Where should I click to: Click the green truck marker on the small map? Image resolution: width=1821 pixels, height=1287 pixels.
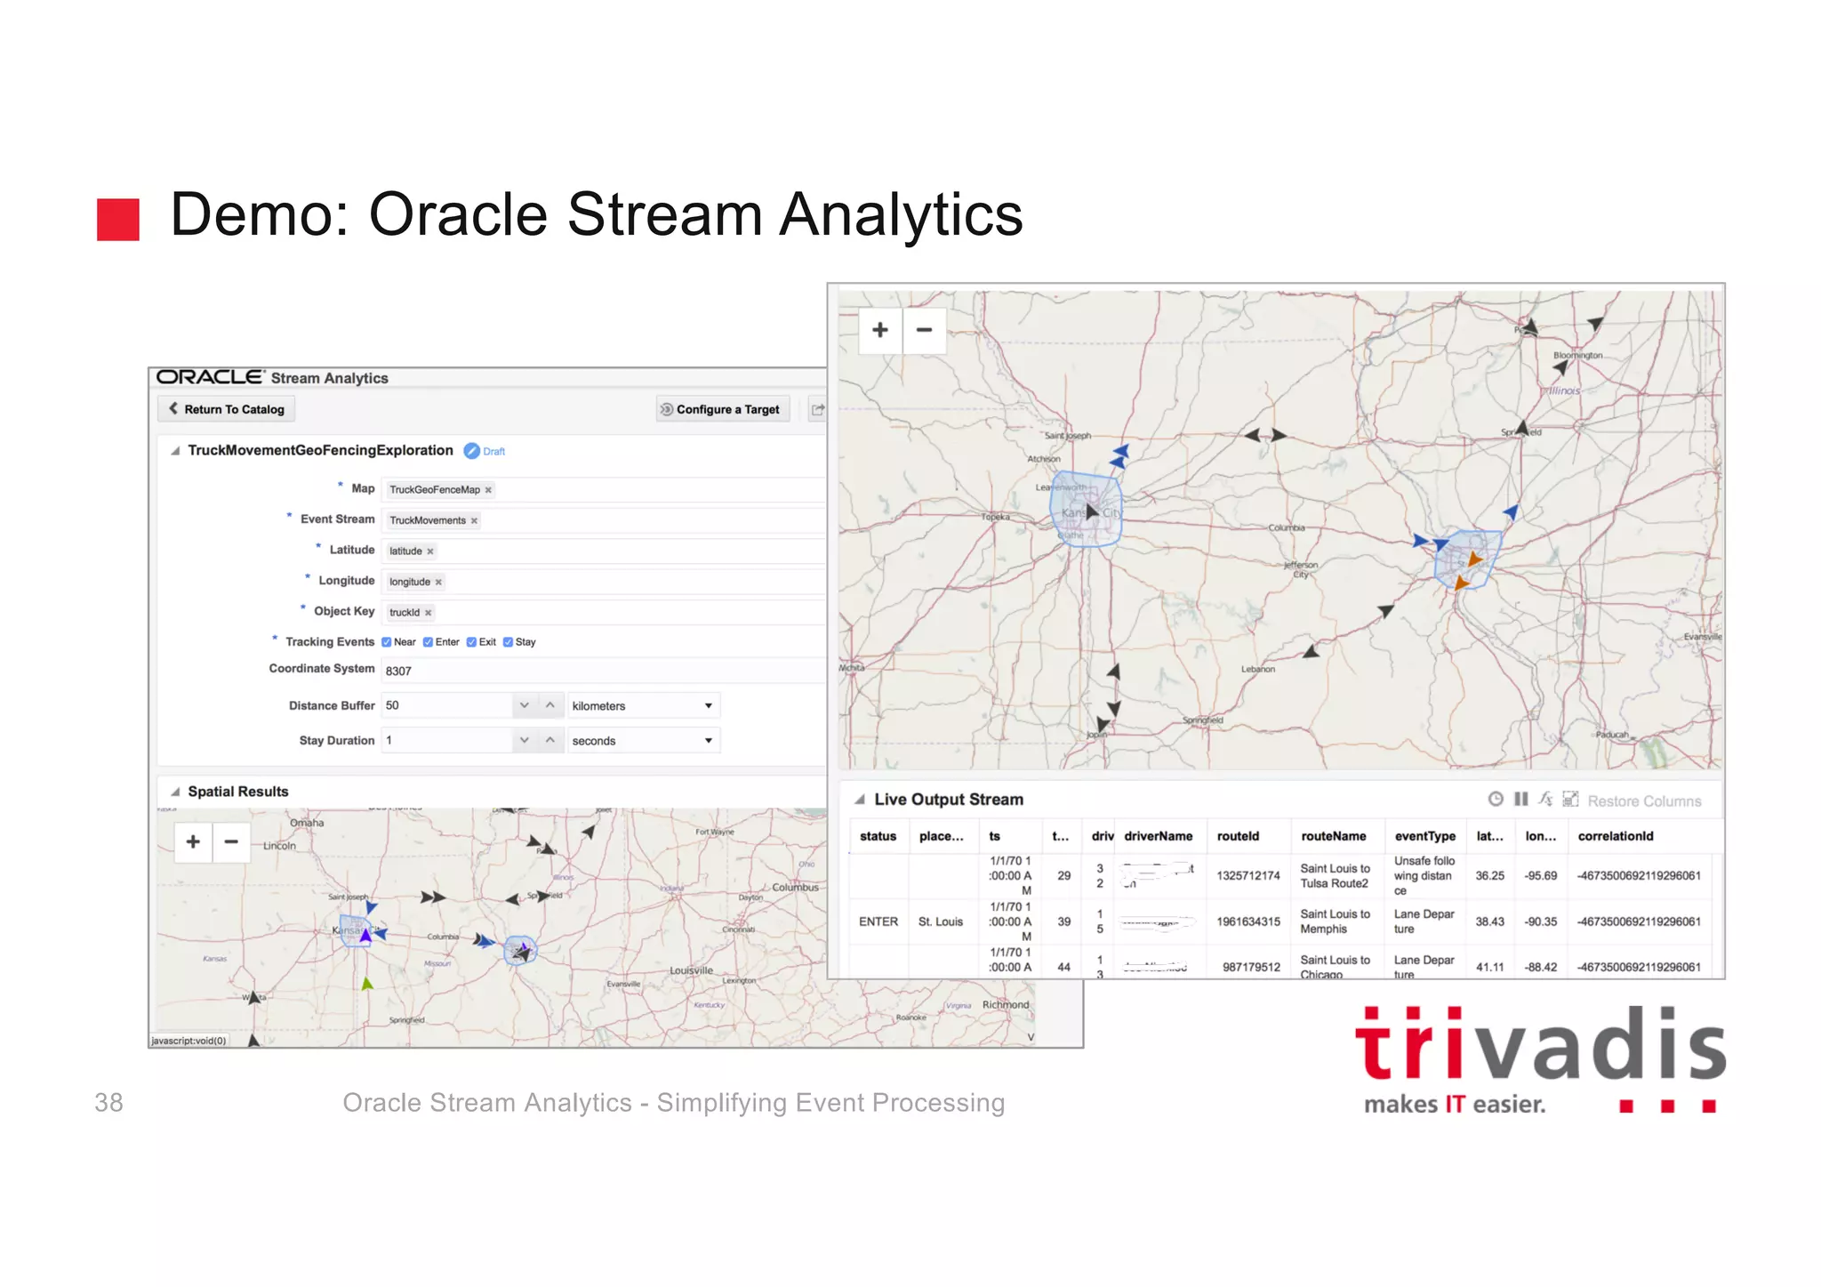tap(367, 984)
